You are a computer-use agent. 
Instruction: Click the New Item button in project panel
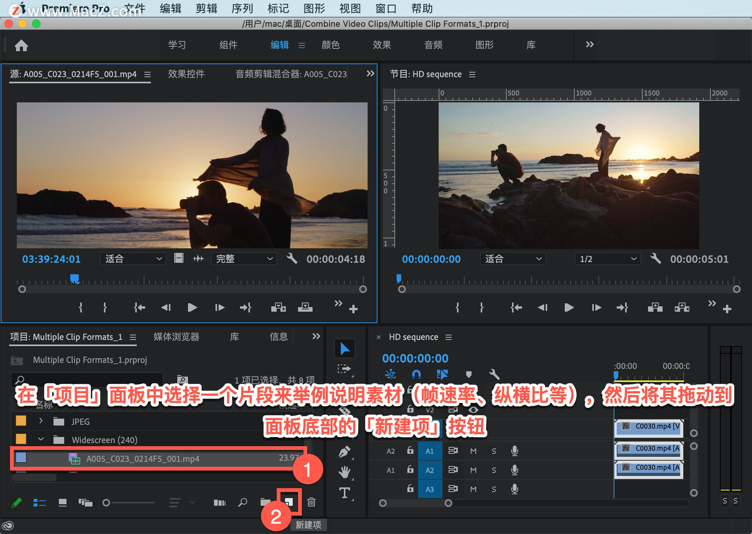pos(289,502)
